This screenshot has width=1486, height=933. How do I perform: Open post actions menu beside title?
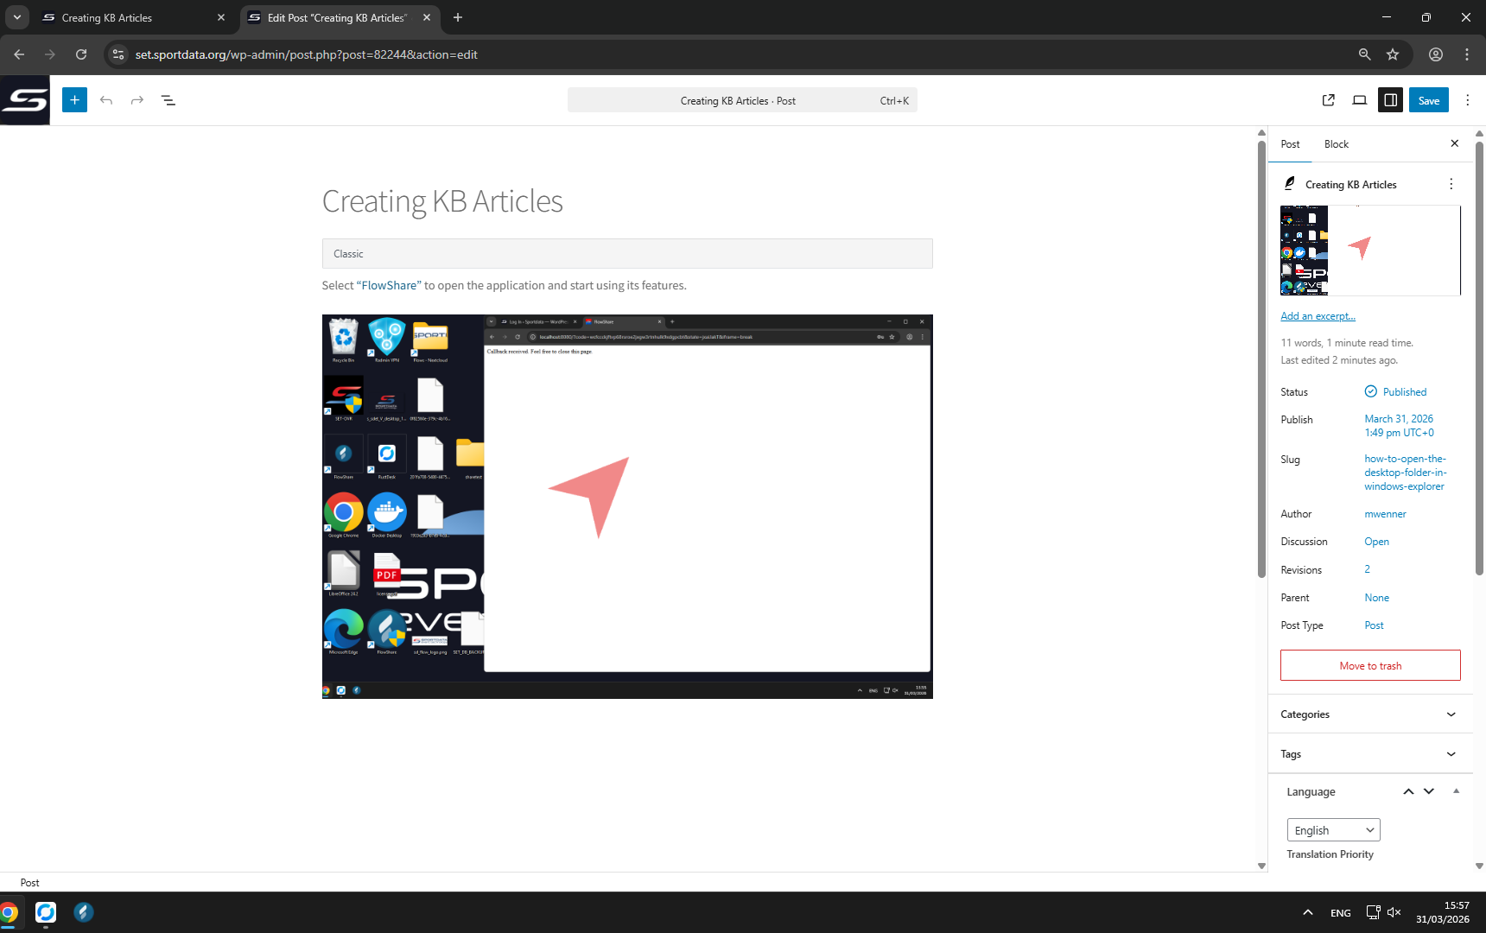pyautogui.click(x=1451, y=184)
